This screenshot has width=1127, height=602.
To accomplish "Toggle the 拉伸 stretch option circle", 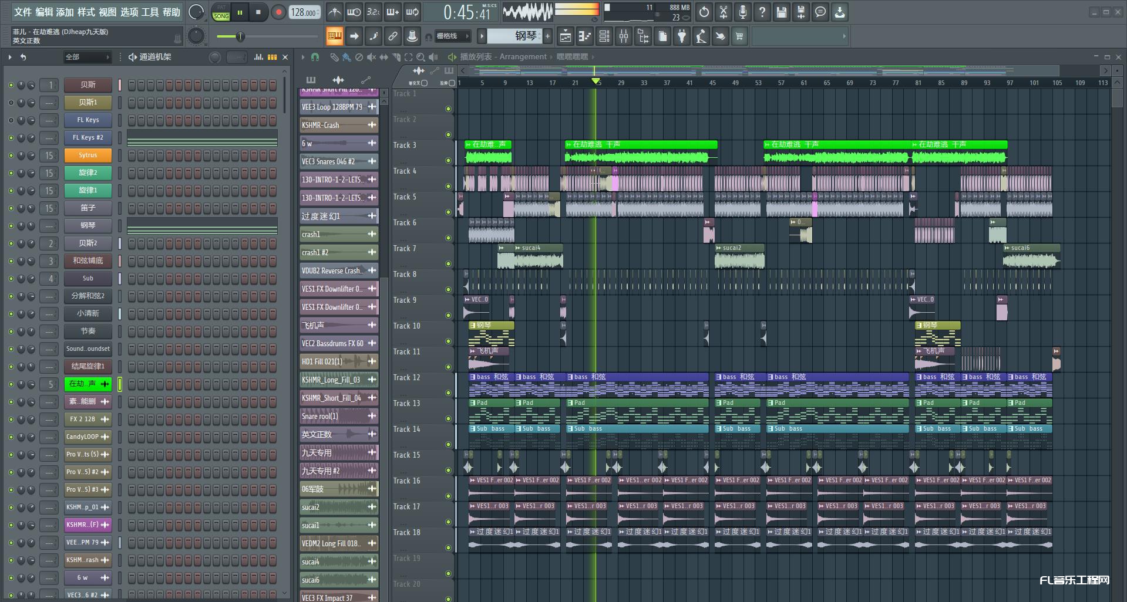I will pyautogui.click(x=452, y=83).
